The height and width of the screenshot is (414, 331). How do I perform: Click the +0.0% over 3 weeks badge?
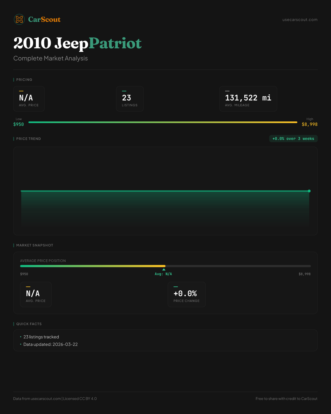(293, 139)
